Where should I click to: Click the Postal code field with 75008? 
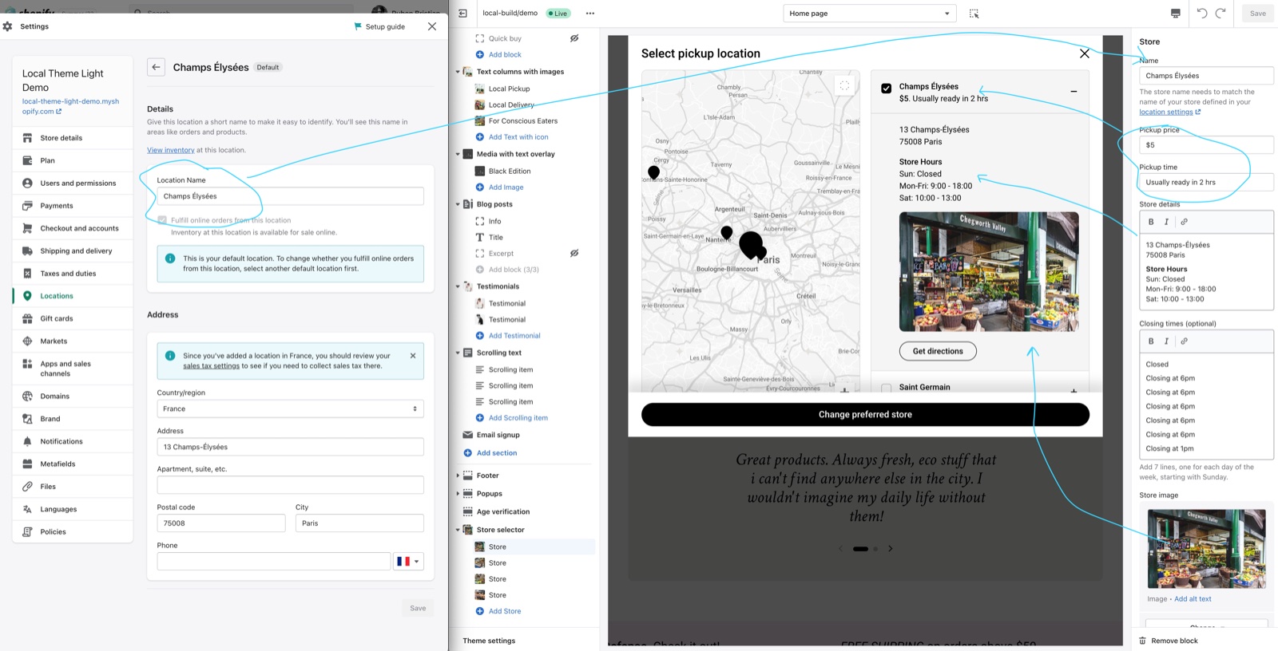tap(221, 523)
